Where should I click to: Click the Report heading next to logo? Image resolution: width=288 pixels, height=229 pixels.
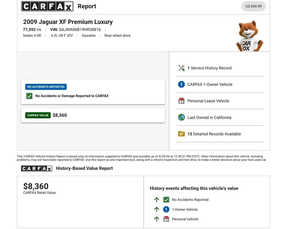(87, 6)
